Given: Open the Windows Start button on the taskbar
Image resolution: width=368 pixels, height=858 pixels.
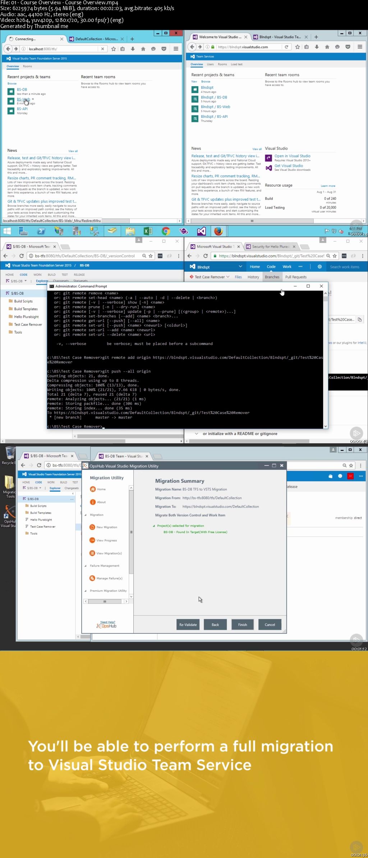Looking at the screenshot, I should point(7,231).
